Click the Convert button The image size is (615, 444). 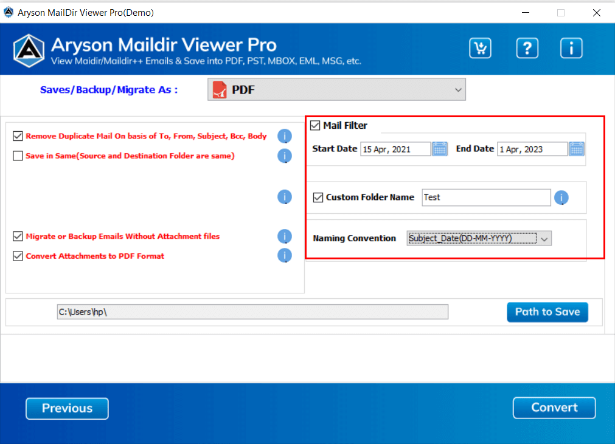click(x=554, y=408)
